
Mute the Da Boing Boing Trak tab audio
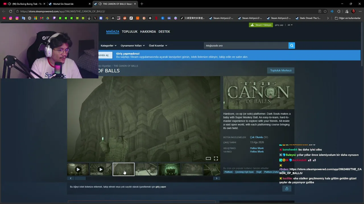tap(10, 4)
